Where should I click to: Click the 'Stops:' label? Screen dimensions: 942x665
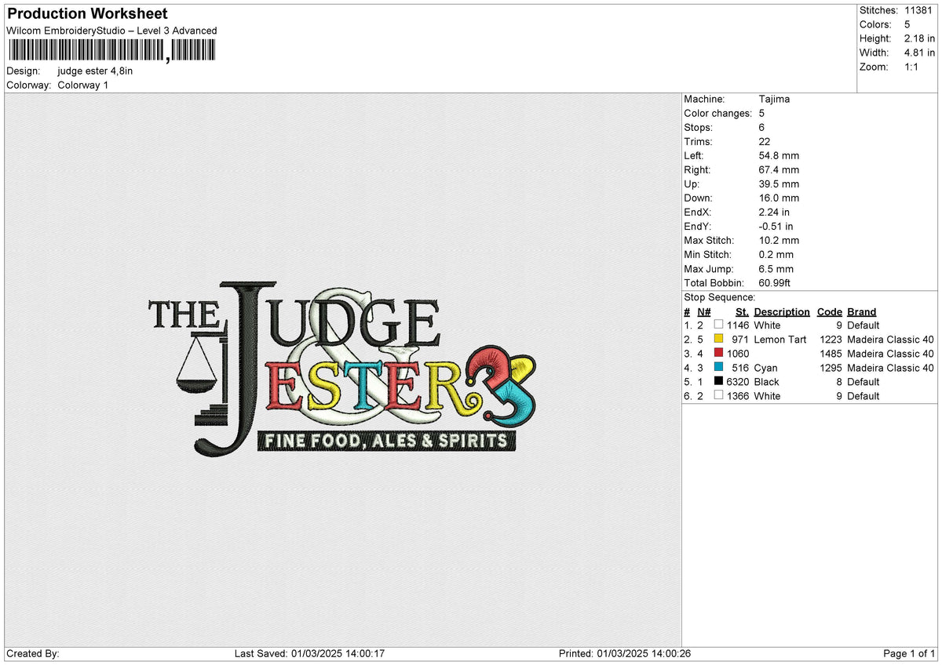(x=699, y=127)
